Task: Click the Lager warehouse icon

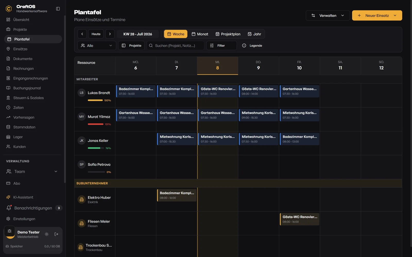Action: 8,137
